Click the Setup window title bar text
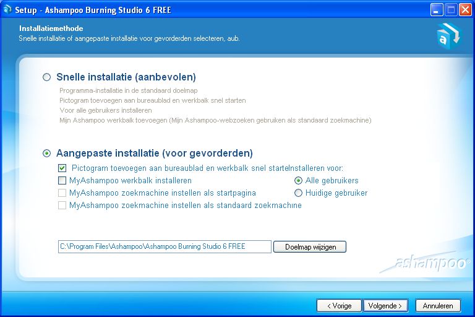 point(93,10)
